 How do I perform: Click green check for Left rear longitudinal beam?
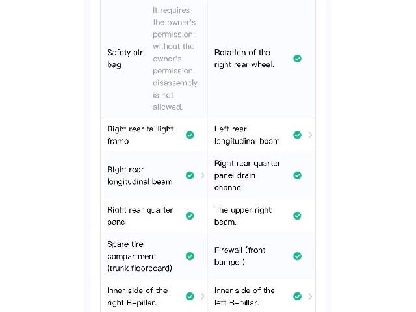click(x=298, y=135)
